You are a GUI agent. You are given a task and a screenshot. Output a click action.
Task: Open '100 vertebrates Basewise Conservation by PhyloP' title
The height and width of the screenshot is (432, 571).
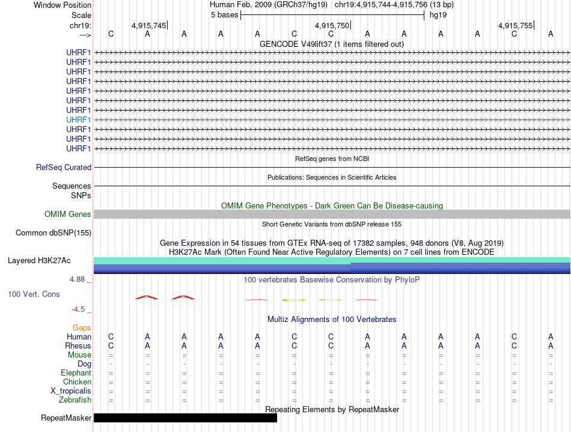point(332,279)
